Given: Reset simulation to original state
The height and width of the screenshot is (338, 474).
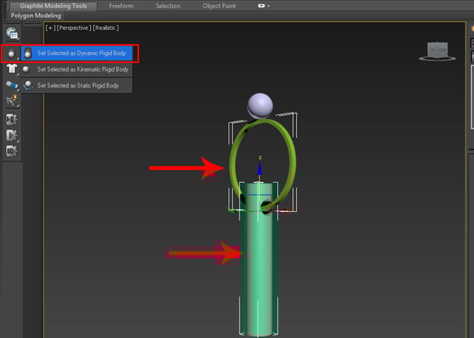Looking at the screenshot, I should [x=12, y=120].
